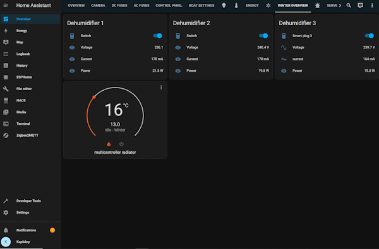Open the Kapitány user profile
The width and height of the screenshot is (379, 249).
(30, 242)
